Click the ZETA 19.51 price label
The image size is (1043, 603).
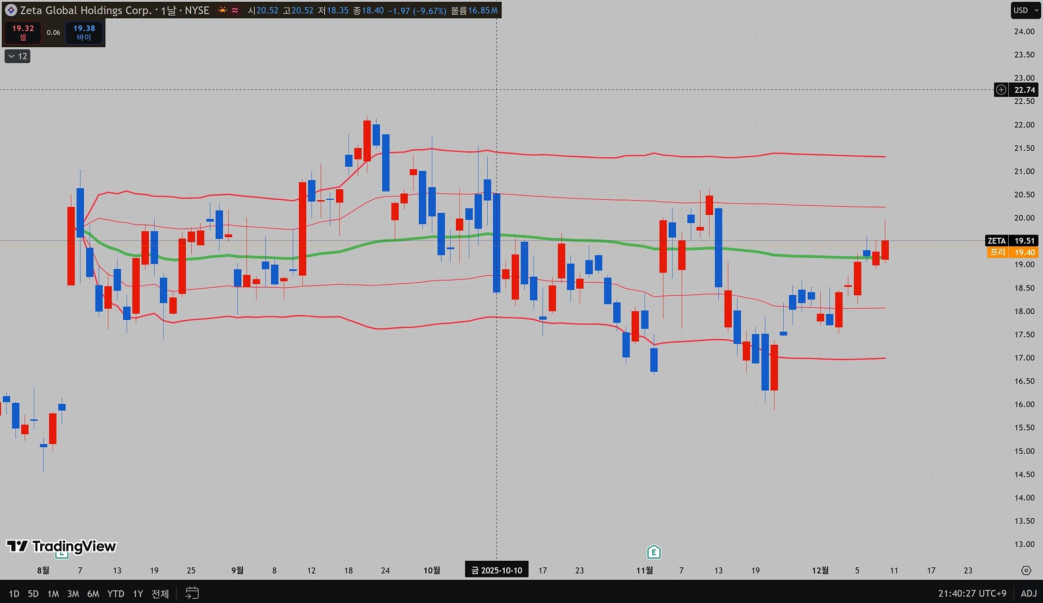(1011, 240)
